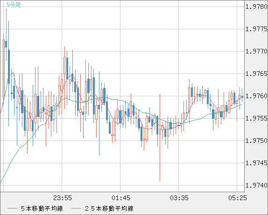
Task: Click the 5本移動平均線 legend label
Action: pyautogui.click(x=42, y=208)
